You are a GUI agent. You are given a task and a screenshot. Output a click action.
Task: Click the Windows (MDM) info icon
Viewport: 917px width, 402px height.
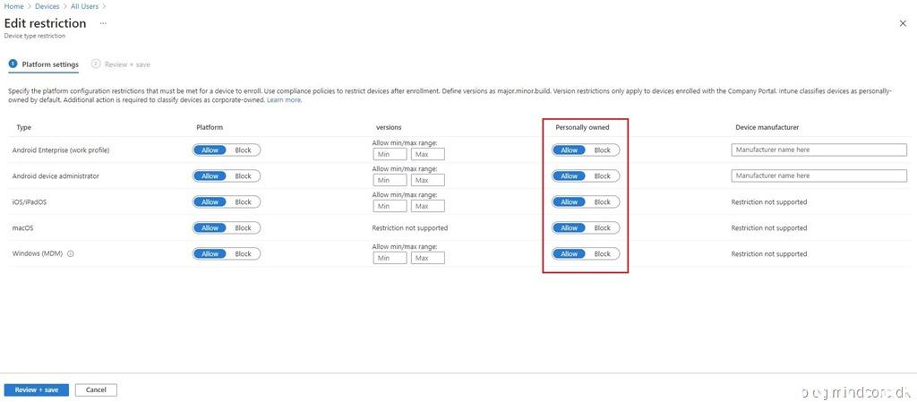click(x=71, y=254)
